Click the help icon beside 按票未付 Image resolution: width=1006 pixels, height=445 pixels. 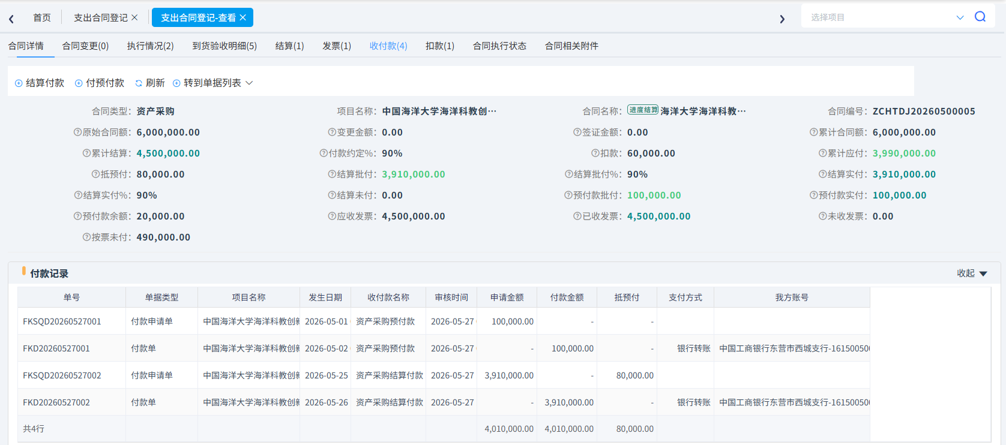coord(86,237)
